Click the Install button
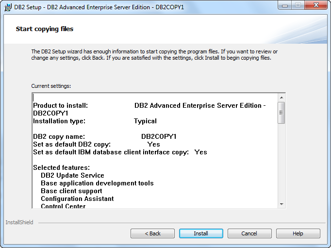Image resolution: width=331 pixels, height=248 pixels. click(x=201, y=233)
